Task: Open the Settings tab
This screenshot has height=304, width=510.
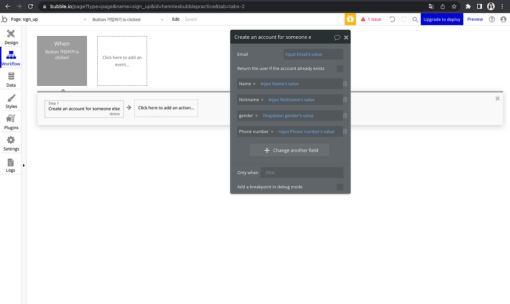Action: (x=11, y=143)
